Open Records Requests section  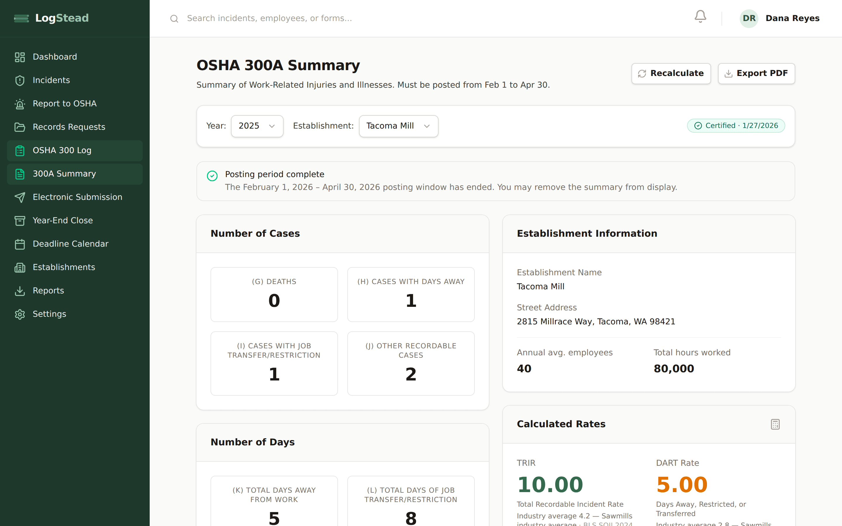point(75,127)
